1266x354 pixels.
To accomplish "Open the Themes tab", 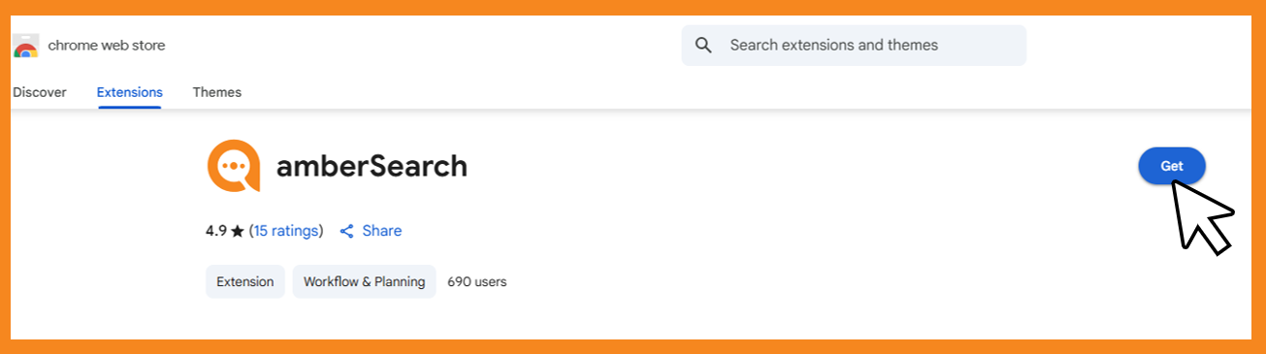I will [217, 92].
